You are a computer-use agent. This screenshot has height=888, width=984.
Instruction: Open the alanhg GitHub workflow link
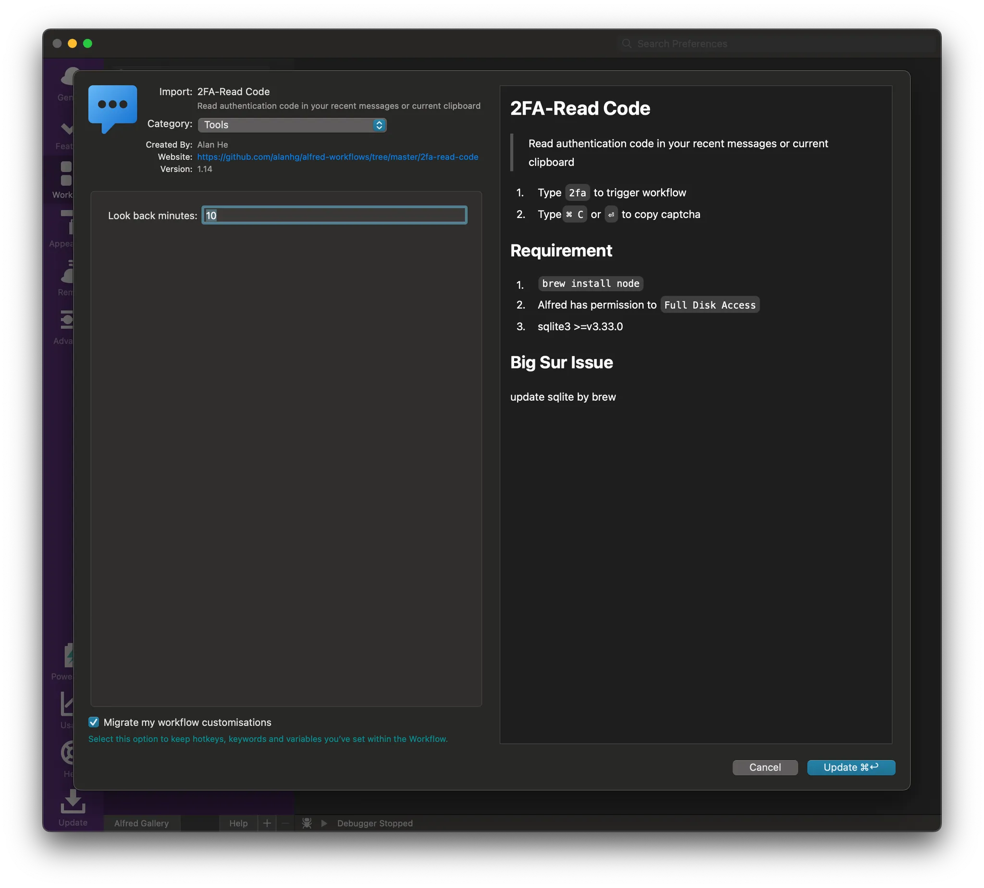tap(337, 156)
